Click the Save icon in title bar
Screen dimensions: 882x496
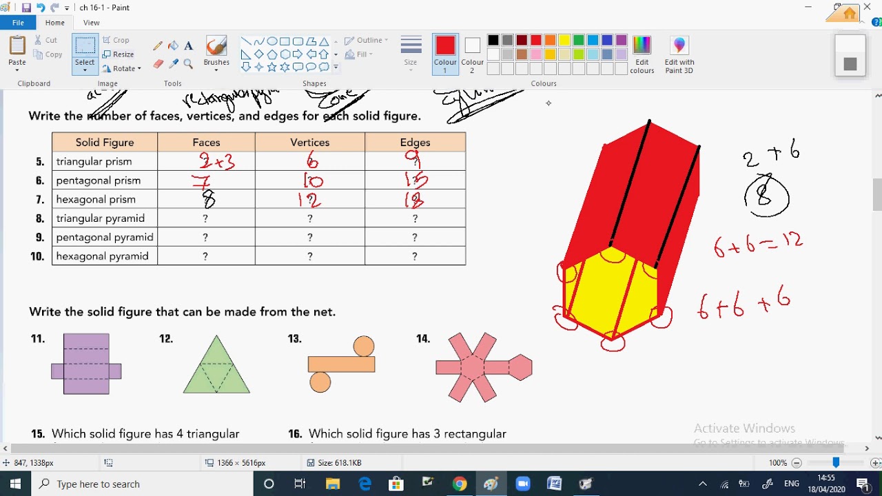(26, 8)
